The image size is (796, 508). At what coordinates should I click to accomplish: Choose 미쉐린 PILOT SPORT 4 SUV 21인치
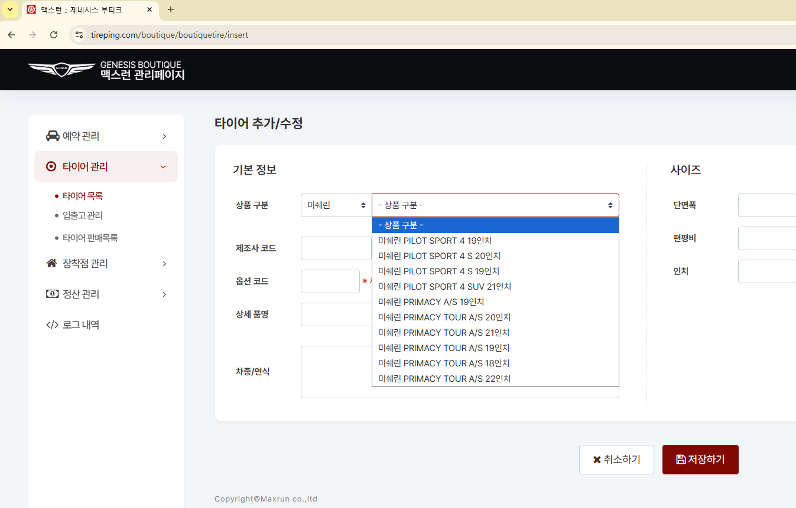click(495, 287)
